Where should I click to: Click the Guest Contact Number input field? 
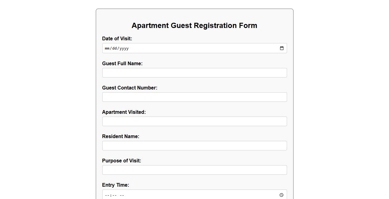pos(194,97)
